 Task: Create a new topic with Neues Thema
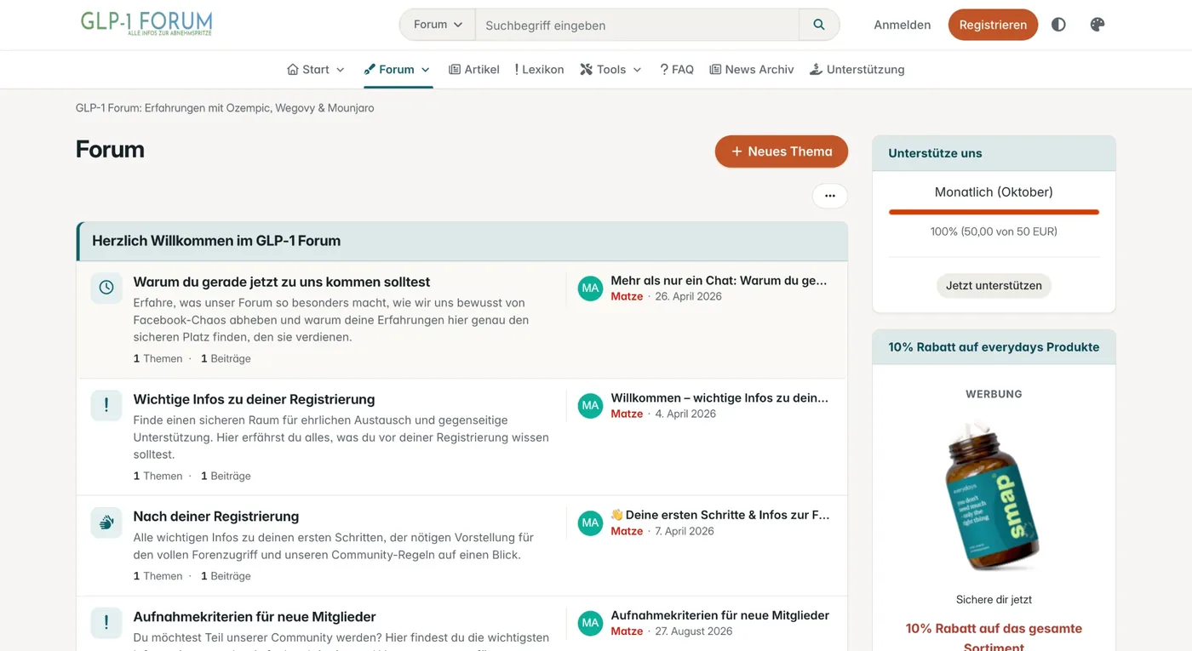point(782,151)
